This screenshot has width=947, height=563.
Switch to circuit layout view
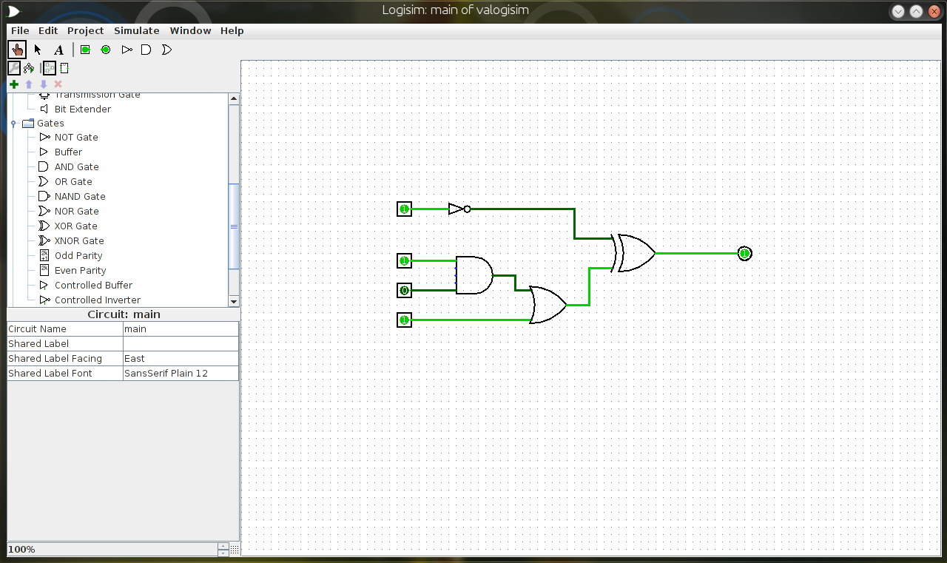[x=50, y=68]
